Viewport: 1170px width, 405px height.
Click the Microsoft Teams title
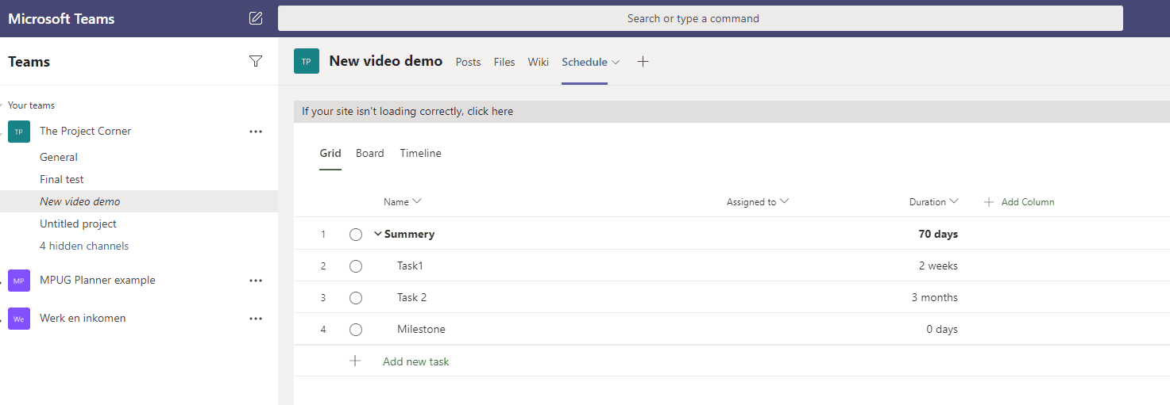pos(61,19)
